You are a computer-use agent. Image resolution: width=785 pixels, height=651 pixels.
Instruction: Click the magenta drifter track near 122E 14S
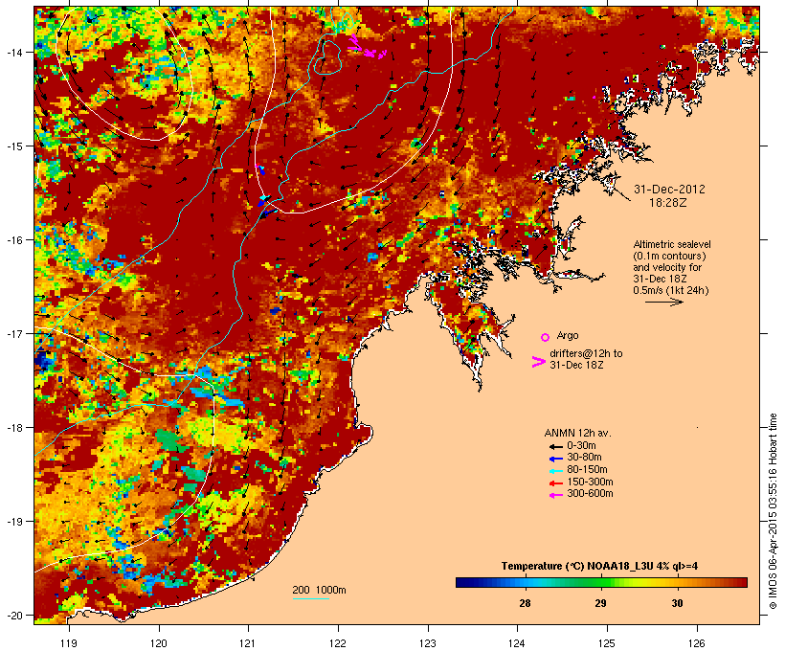click(x=367, y=47)
